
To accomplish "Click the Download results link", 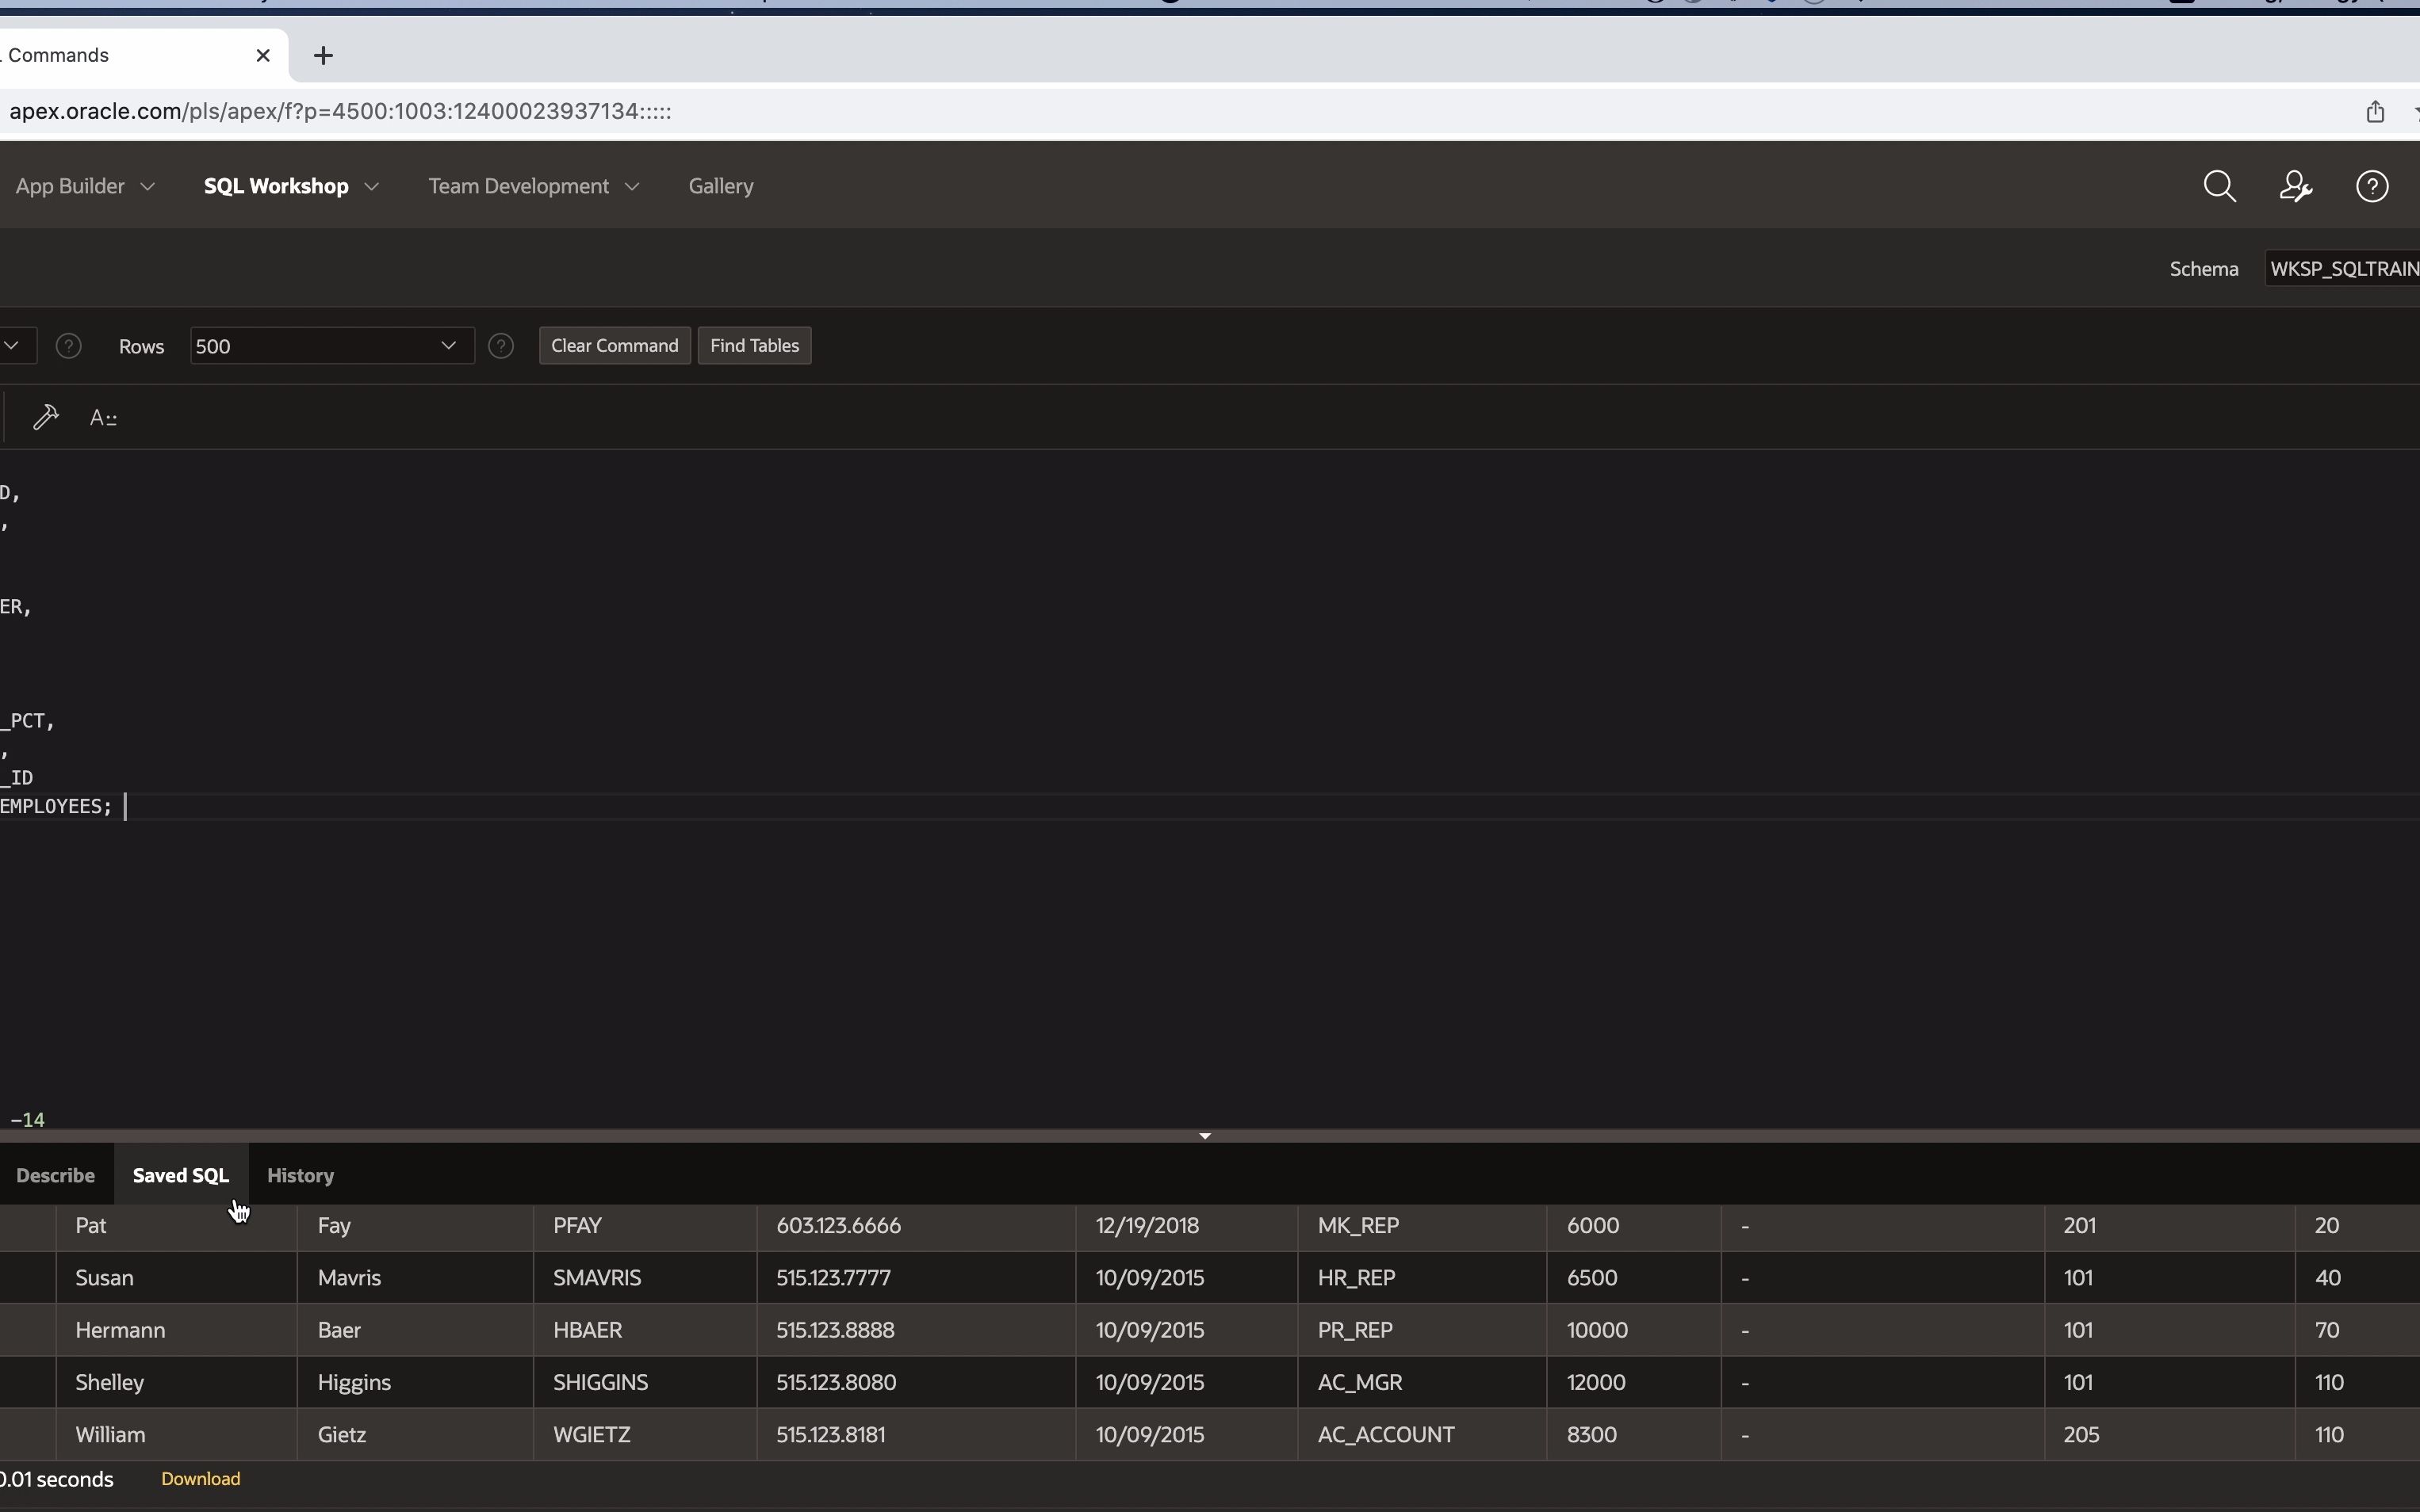I will [200, 1479].
